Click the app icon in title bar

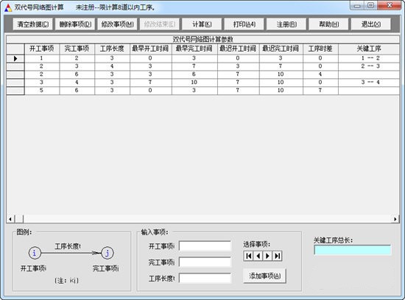tap(8, 7)
